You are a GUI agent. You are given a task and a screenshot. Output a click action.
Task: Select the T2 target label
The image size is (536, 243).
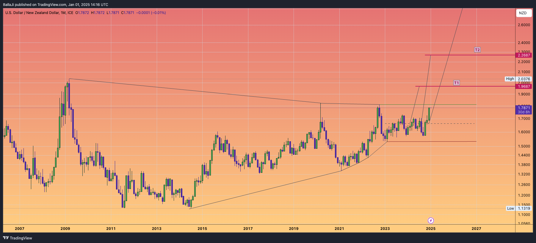[x=477, y=50]
